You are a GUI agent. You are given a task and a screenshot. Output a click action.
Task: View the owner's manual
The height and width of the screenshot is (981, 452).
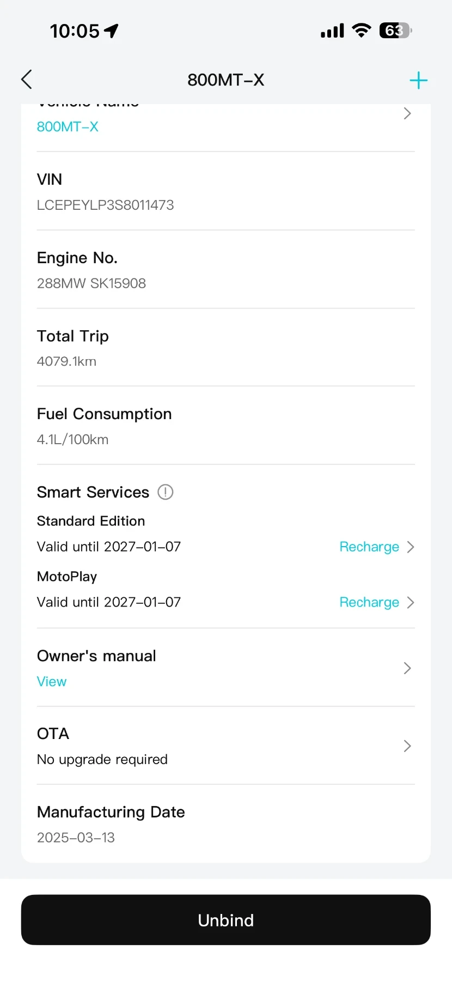click(52, 682)
